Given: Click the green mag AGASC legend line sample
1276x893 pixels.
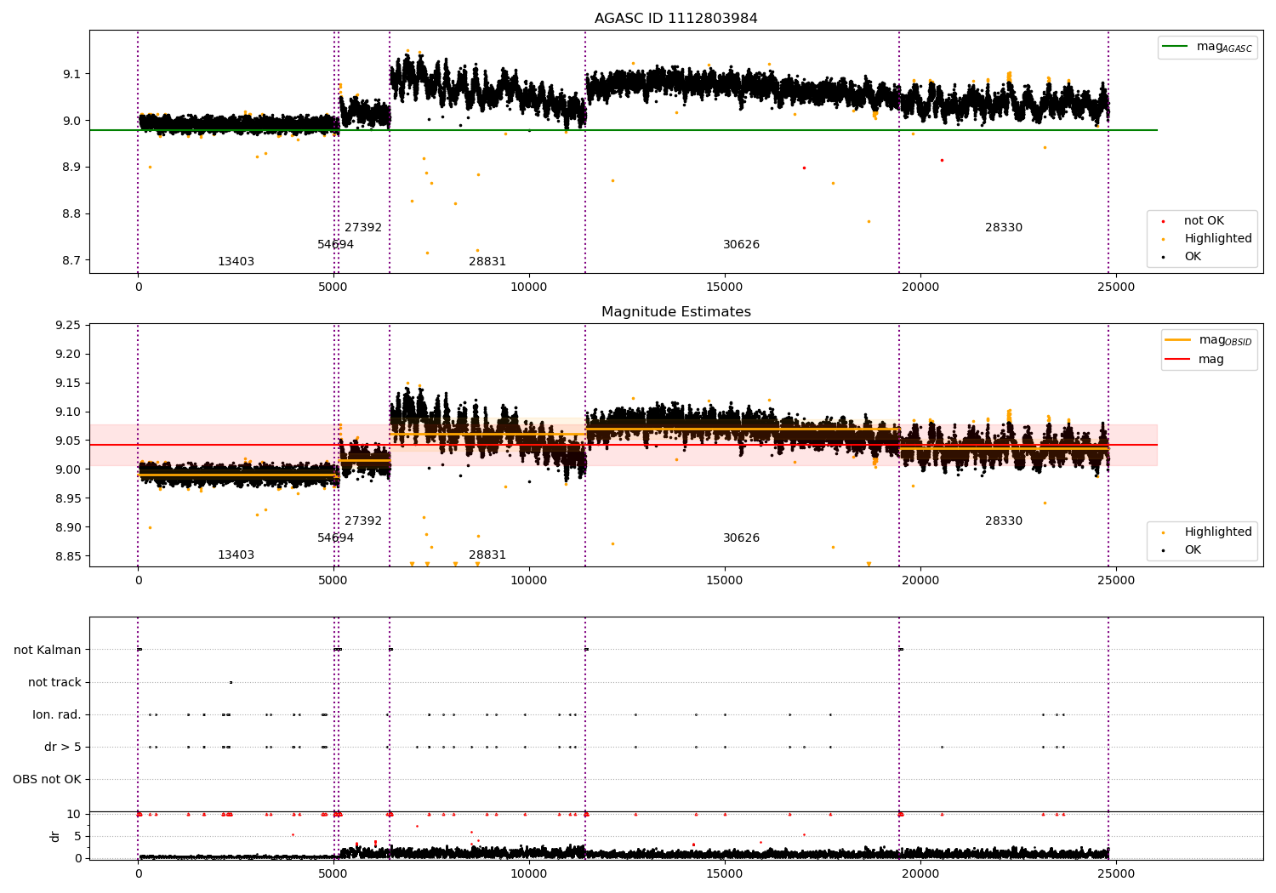Looking at the screenshot, I should pos(1175,47).
